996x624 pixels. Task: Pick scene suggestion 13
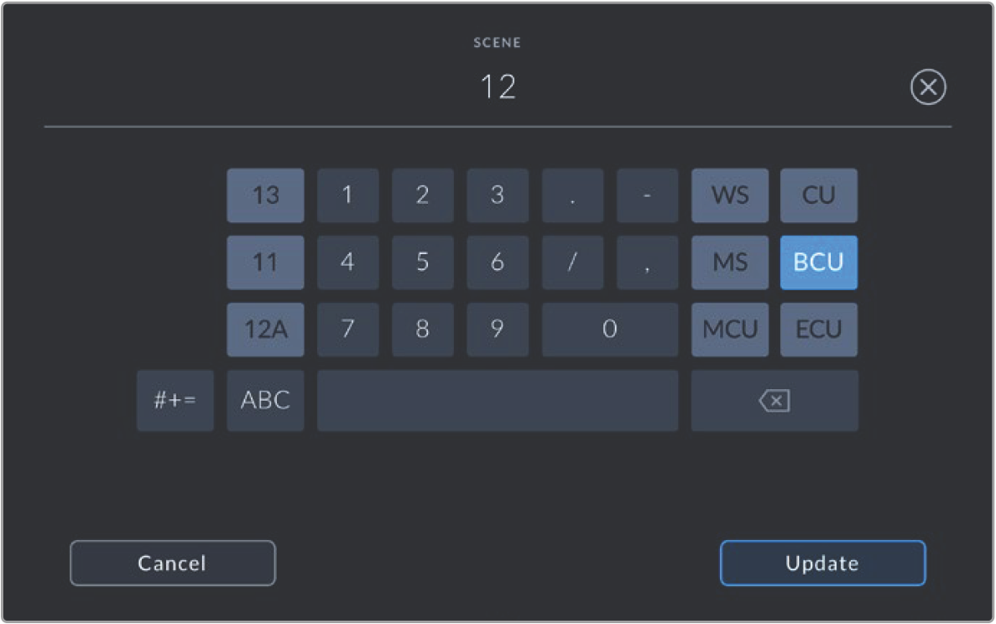point(265,195)
